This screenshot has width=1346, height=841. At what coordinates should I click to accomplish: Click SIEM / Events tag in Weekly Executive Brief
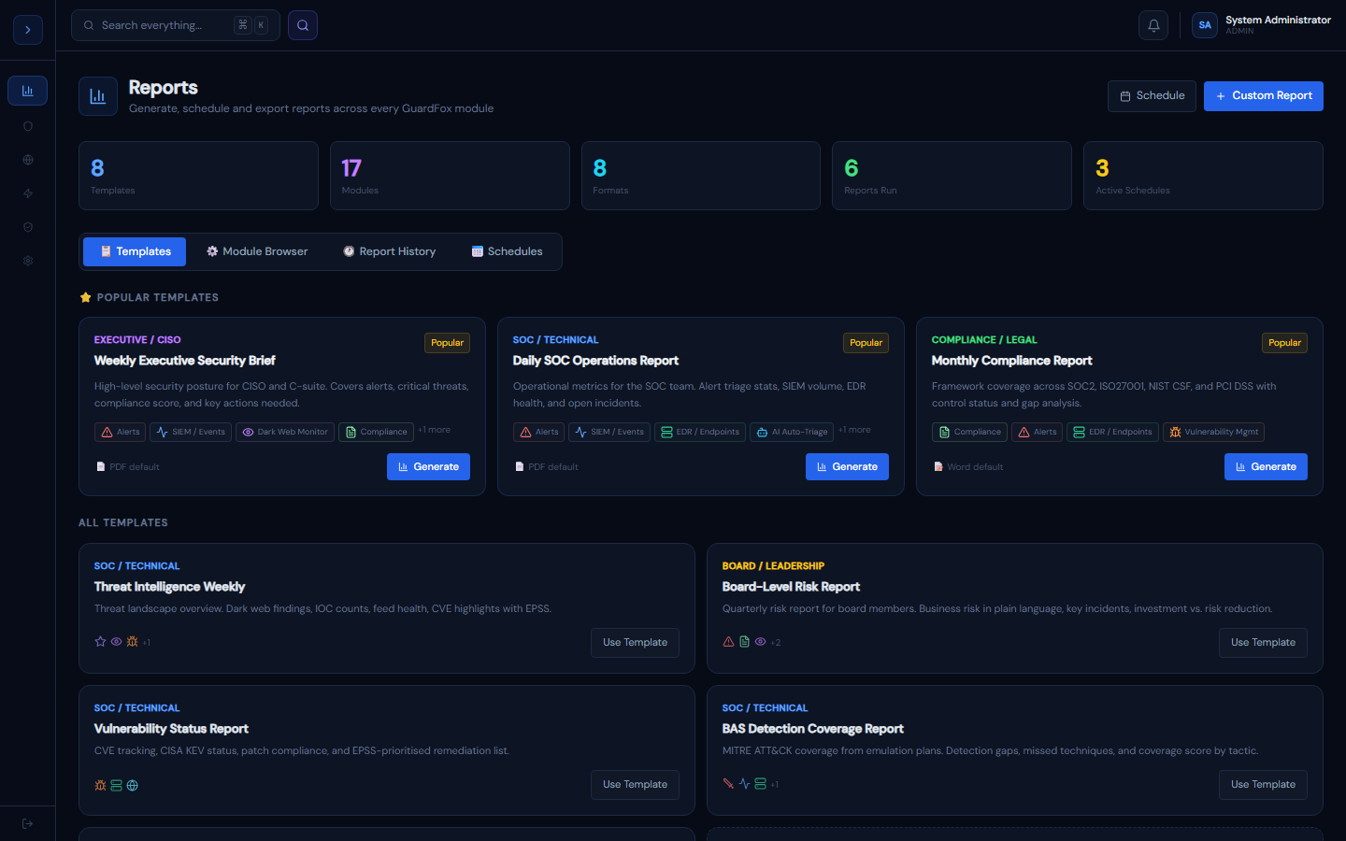tap(191, 432)
